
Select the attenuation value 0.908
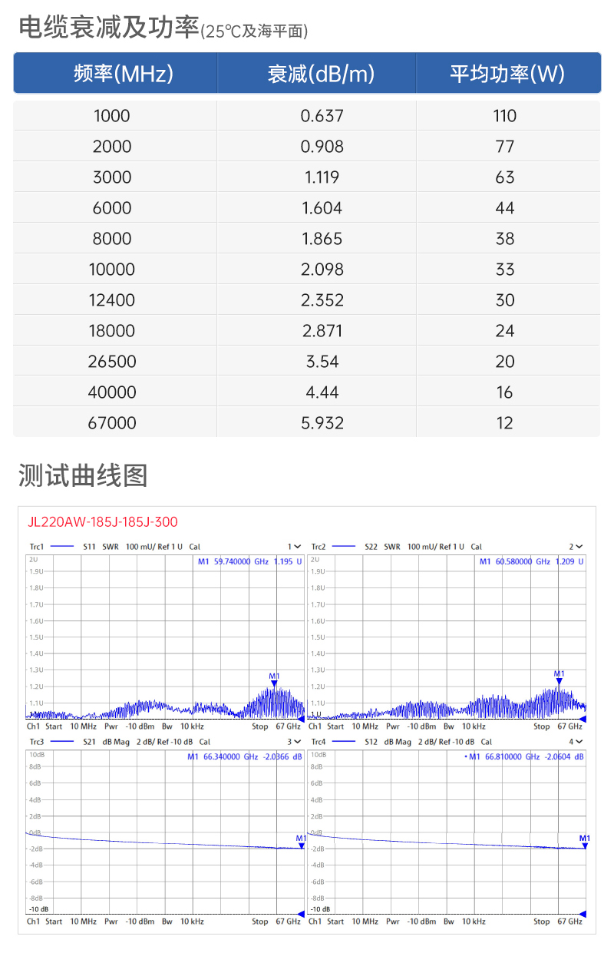pyautogui.click(x=322, y=147)
